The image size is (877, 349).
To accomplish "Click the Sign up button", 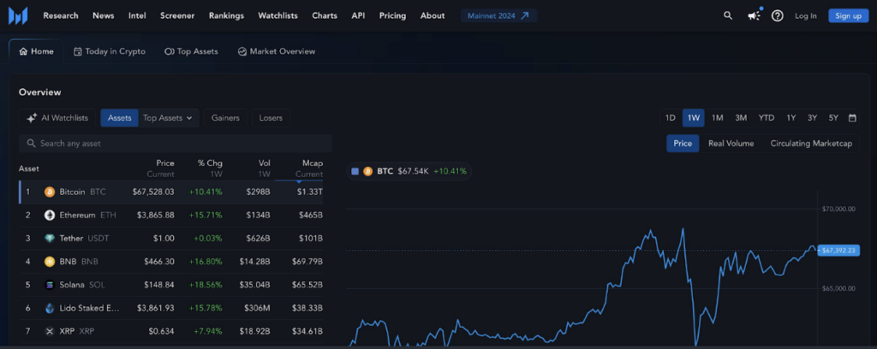I will tap(849, 15).
